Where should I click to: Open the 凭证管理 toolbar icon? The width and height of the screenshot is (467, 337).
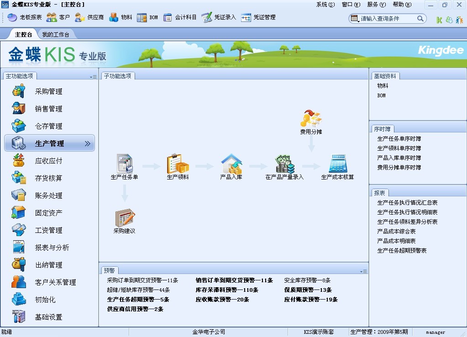246,17
